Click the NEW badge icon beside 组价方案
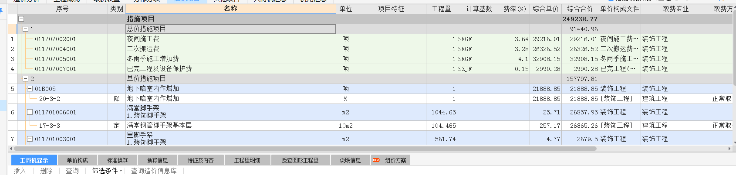This screenshot has height=175, width=736. click(x=376, y=160)
